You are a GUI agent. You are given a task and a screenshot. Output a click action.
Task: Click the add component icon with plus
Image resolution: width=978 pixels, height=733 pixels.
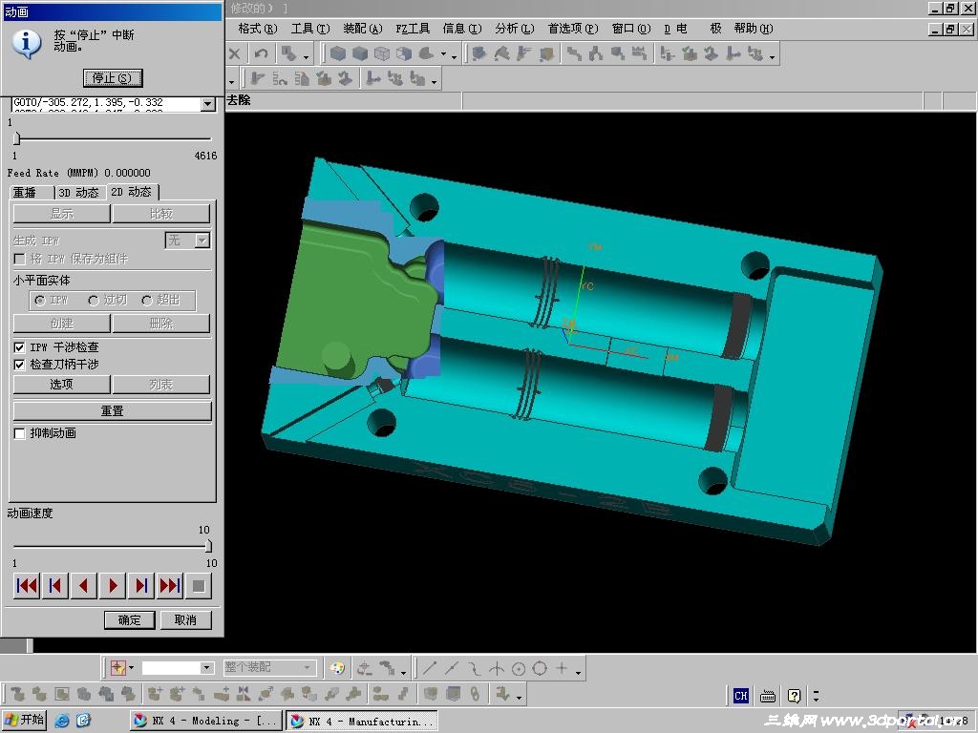[154, 693]
